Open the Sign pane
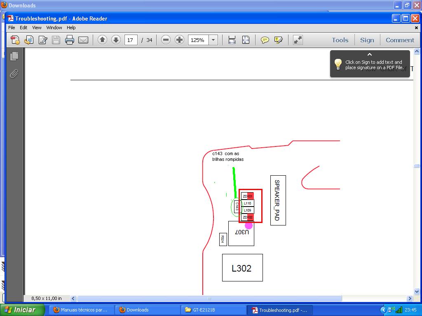The height and width of the screenshot is (316, 422). click(367, 40)
